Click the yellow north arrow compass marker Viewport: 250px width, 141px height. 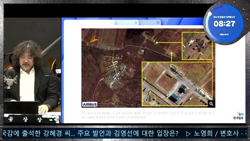tap(92, 40)
